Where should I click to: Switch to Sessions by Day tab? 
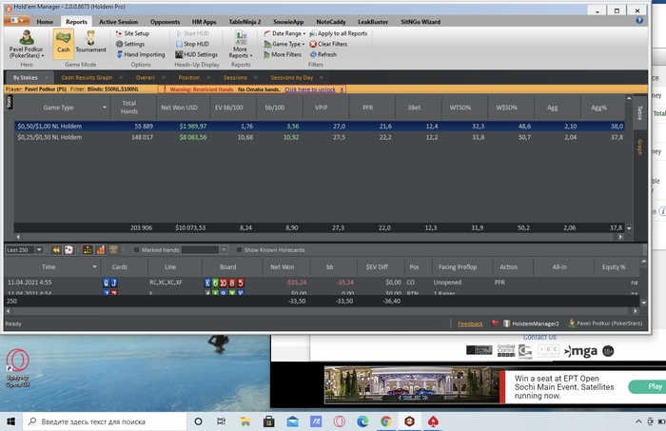tap(292, 78)
